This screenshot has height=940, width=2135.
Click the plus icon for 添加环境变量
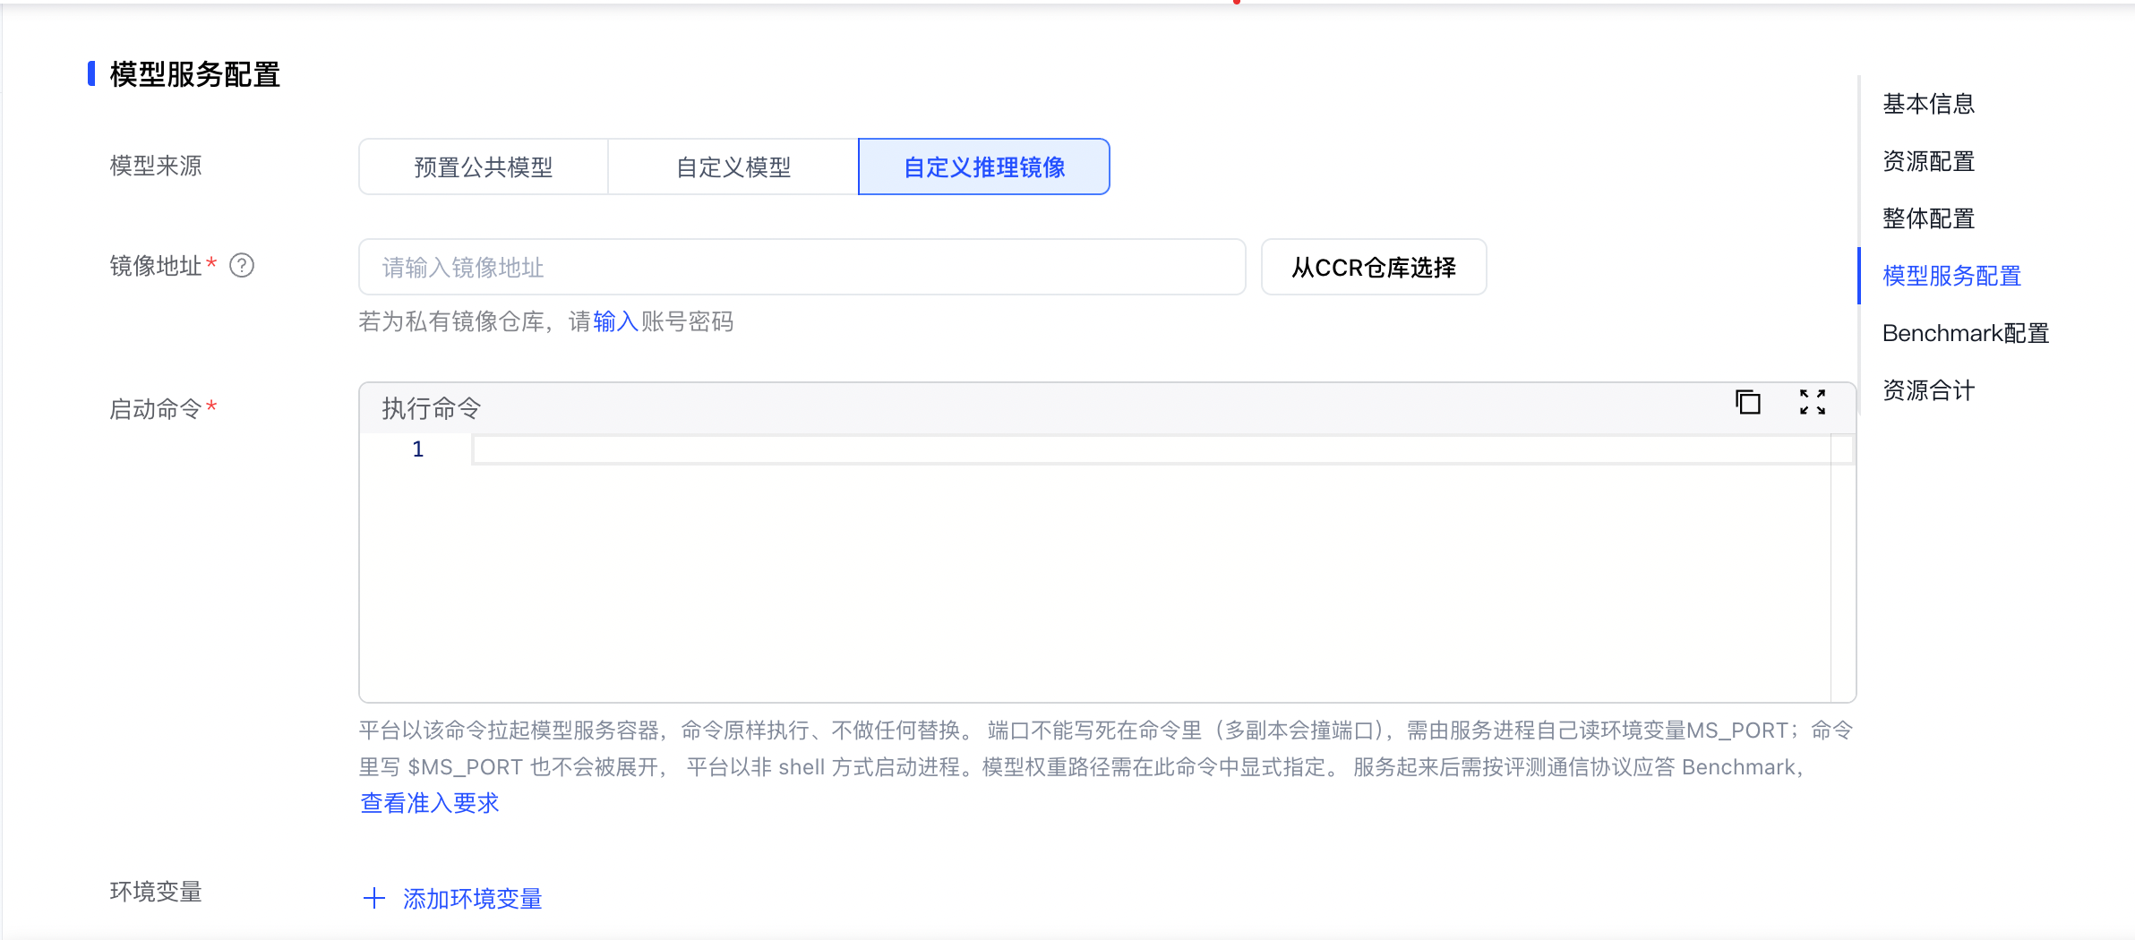(374, 898)
